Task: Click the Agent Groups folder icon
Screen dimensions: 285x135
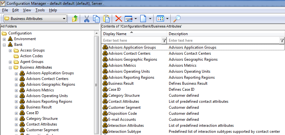Action: point(16,62)
